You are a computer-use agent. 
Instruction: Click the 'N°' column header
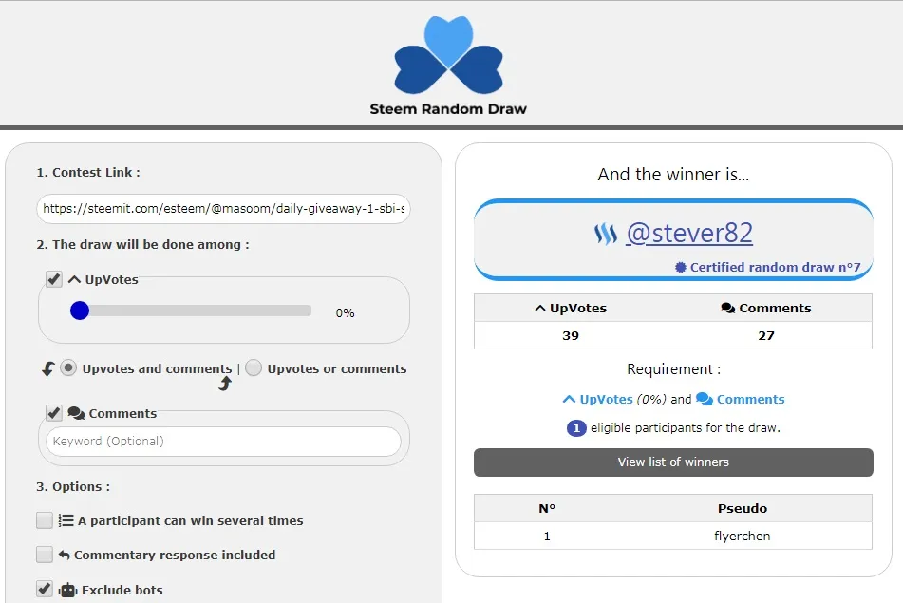pyautogui.click(x=547, y=509)
